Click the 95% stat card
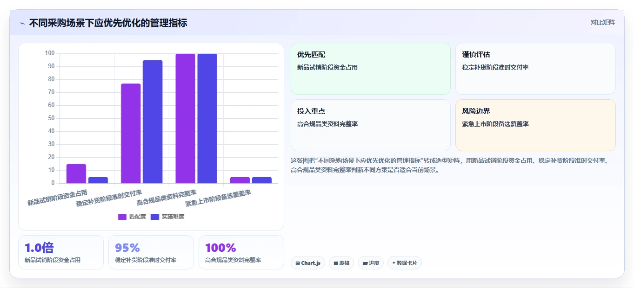This screenshot has height=288, width=634. tap(151, 252)
